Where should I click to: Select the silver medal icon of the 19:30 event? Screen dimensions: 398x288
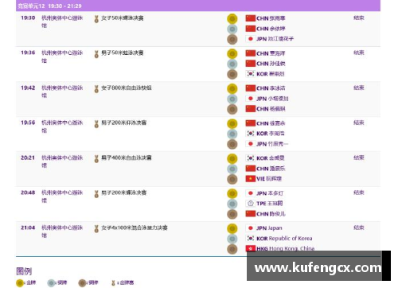[x=232, y=29]
